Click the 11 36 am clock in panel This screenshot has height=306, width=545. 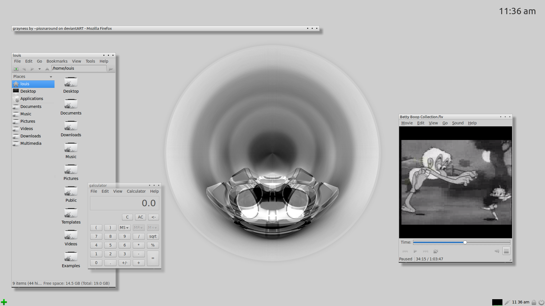(521, 302)
